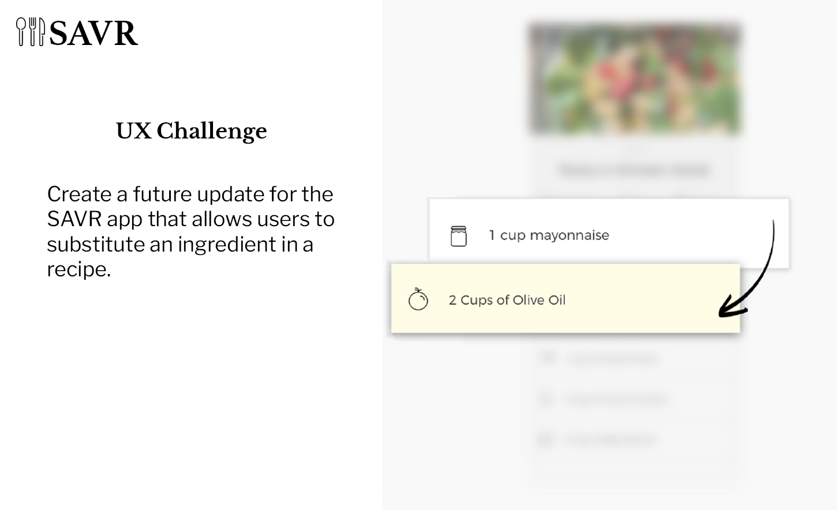Click the blurred recipe title under the photo
837x510 pixels.
634,170
